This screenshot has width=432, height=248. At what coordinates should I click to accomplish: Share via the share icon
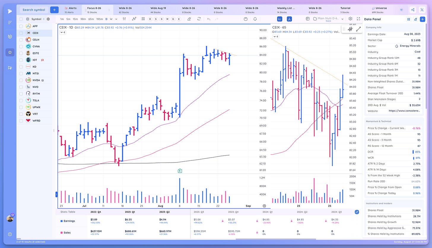tap(413, 10)
